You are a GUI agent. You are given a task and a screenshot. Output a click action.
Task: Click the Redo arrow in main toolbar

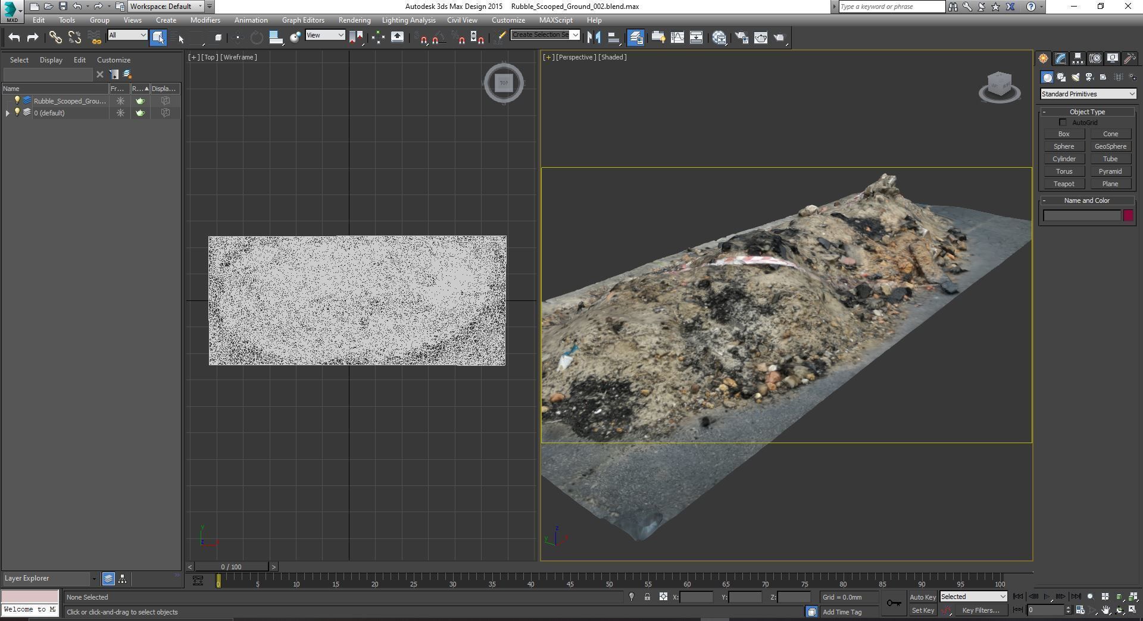33,37
